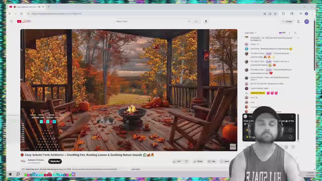Share the video

coord(198,161)
